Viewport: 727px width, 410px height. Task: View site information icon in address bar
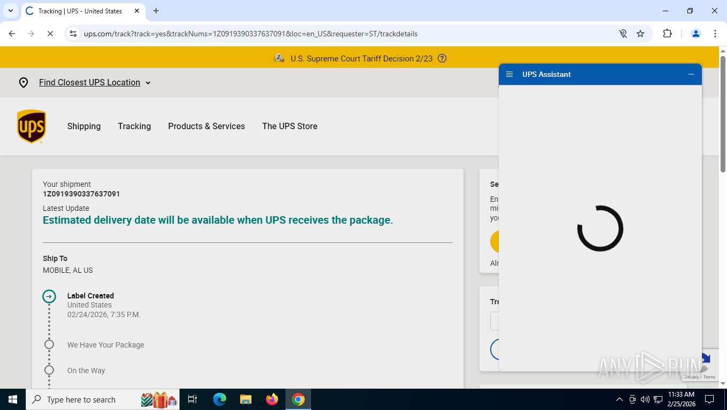(73, 34)
